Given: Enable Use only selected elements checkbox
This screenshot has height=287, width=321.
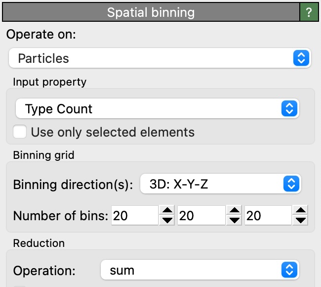Looking at the screenshot, I should click(x=20, y=132).
